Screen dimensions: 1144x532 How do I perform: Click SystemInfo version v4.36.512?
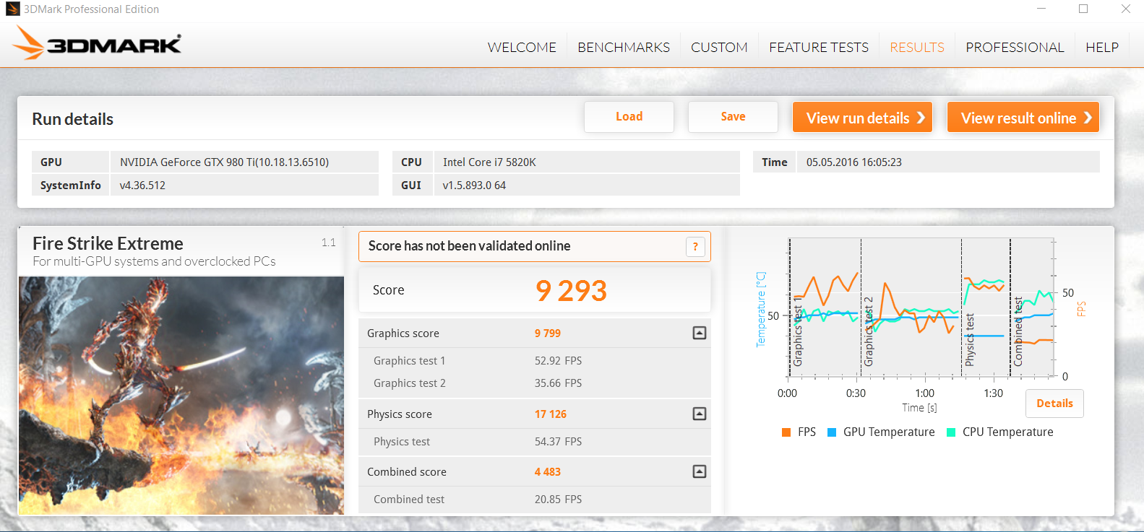coord(142,185)
